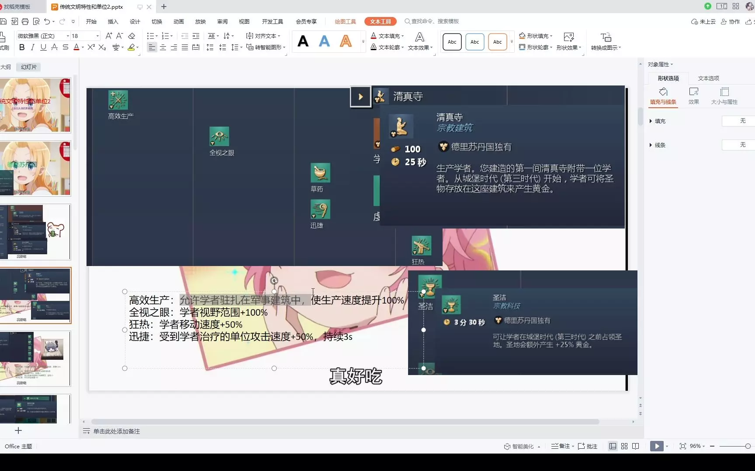This screenshot has height=471, width=755.
Task: Click the print icon in quick access toolbar
Action: pyautogui.click(x=25, y=21)
